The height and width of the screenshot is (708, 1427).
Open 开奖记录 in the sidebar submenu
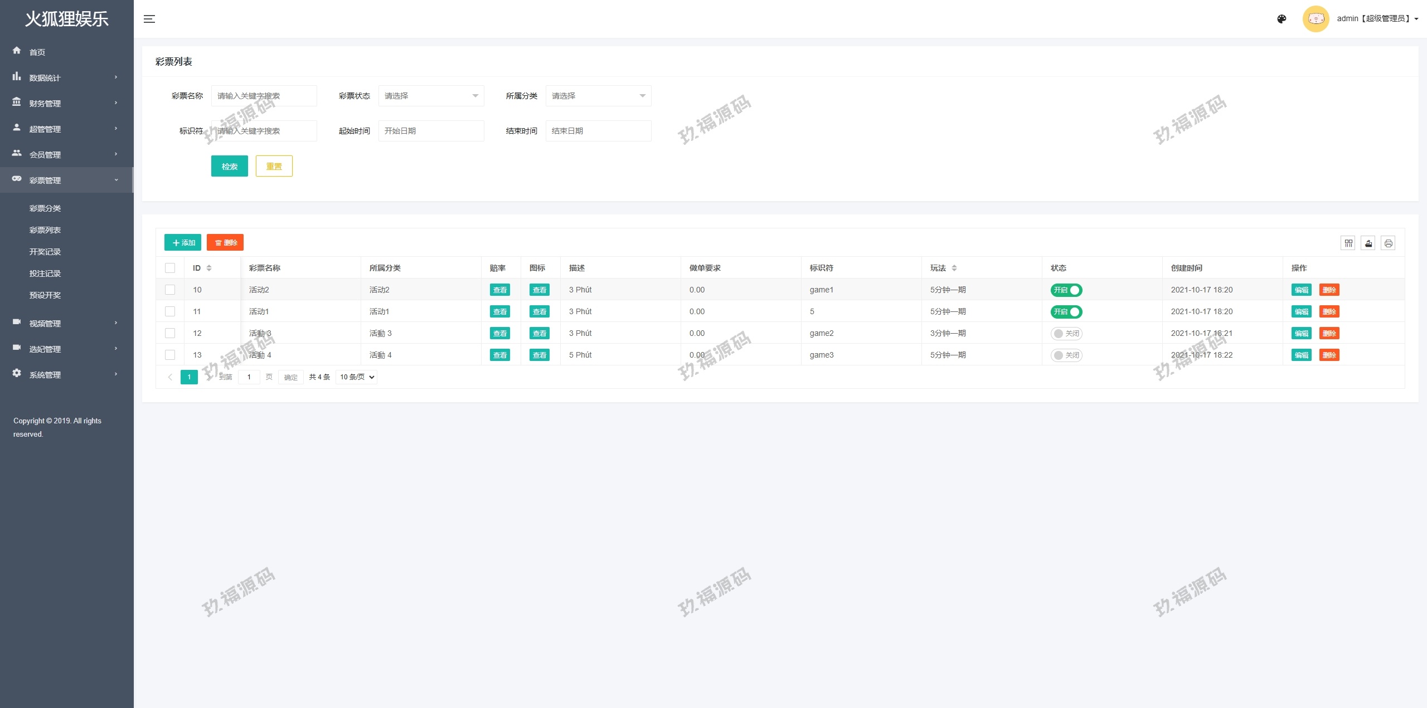[45, 252]
